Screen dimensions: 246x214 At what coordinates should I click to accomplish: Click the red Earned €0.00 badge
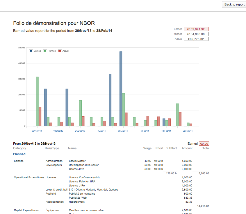(x=204, y=144)
